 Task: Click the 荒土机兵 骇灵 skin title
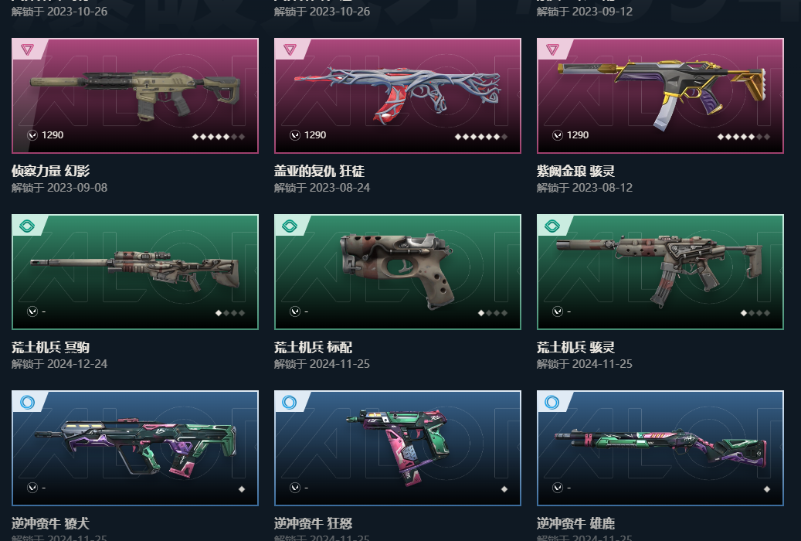click(x=575, y=348)
